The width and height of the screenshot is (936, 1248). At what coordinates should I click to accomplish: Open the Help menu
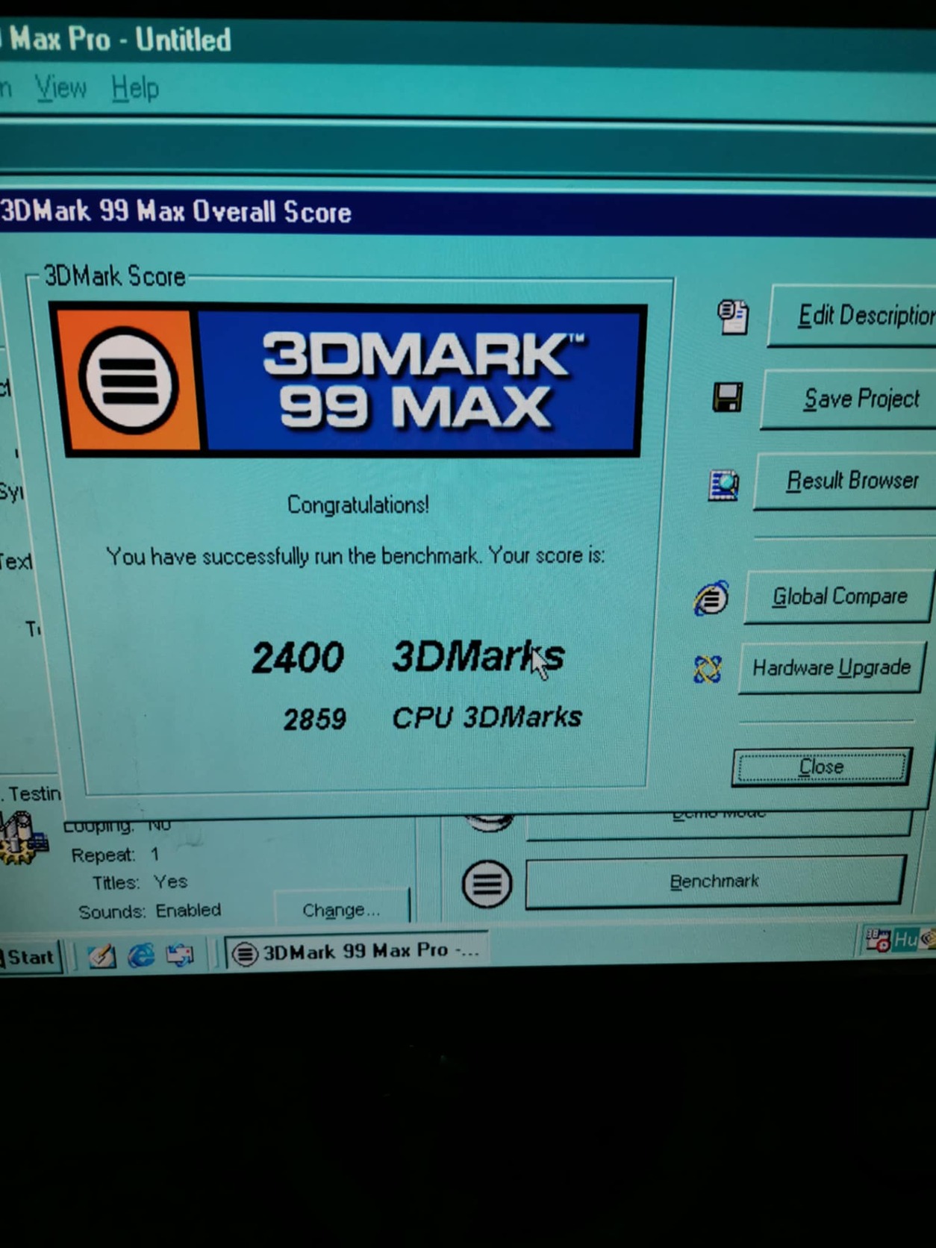[x=135, y=89]
